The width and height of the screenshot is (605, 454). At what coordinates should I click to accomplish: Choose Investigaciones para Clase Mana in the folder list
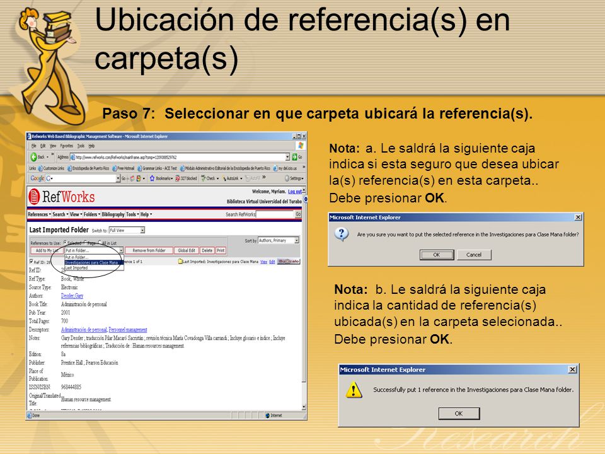93,262
